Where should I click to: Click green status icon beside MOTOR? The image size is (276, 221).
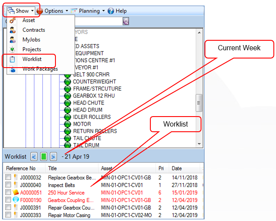tap(68, 124)
